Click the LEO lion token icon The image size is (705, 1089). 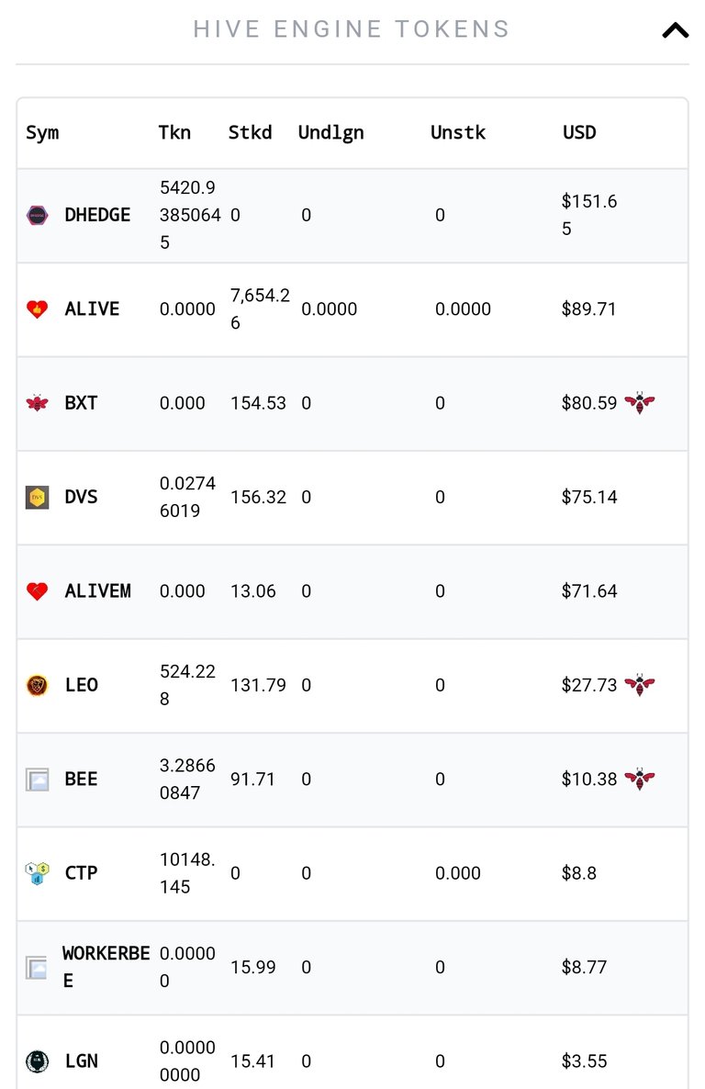pos(38,686)
